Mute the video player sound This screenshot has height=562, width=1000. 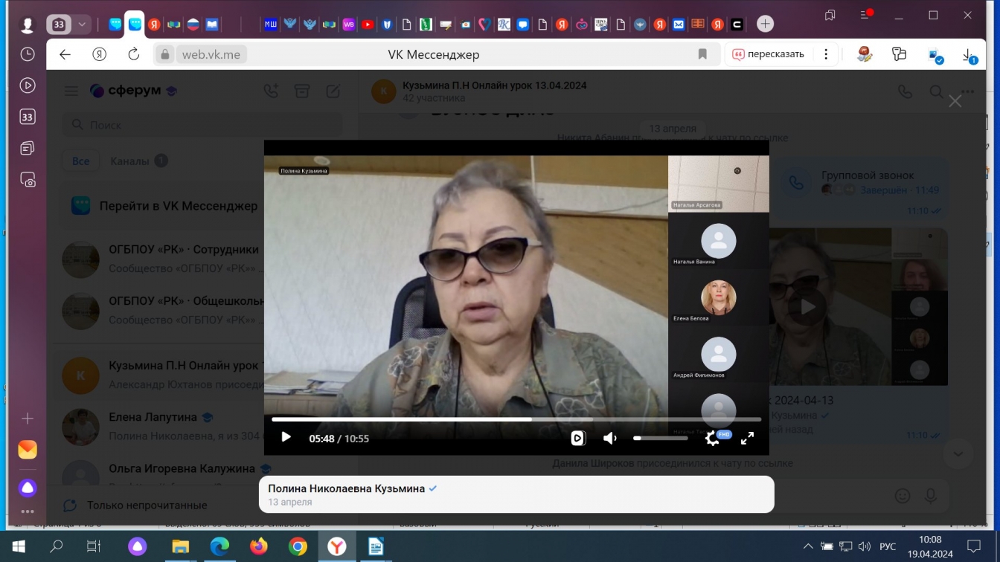[610, 439]
